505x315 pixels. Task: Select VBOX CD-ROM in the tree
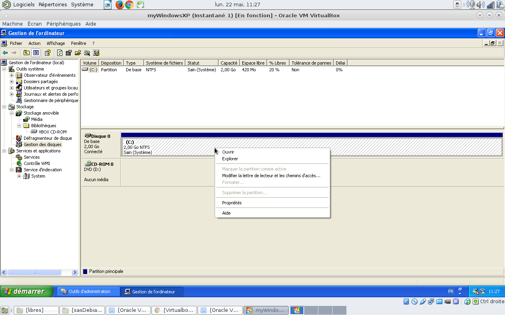click(x=52, y=132)
